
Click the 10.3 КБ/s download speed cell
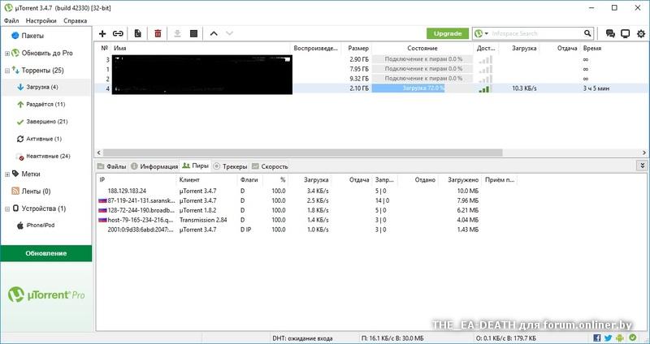[x=524, y=88]
